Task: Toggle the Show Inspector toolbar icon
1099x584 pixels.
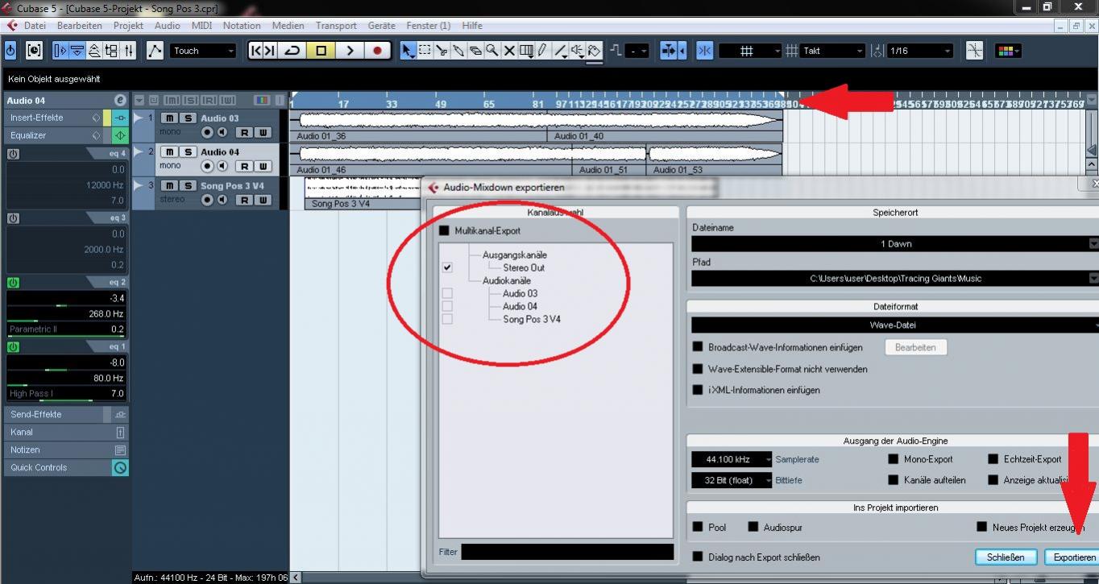Action: tap(60, 51)
